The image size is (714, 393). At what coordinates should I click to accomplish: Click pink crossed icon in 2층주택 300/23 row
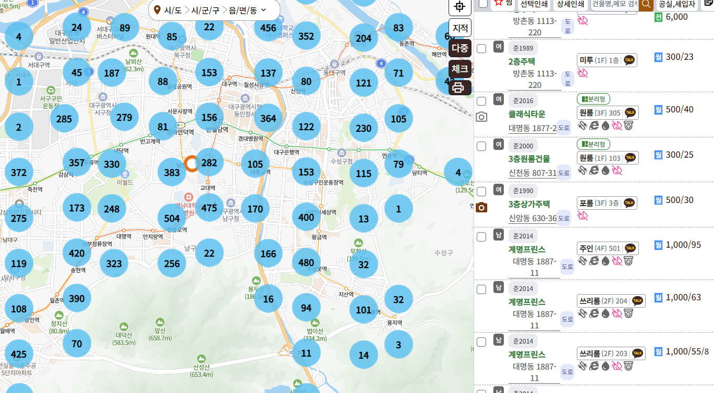click(x=583, y=73)
